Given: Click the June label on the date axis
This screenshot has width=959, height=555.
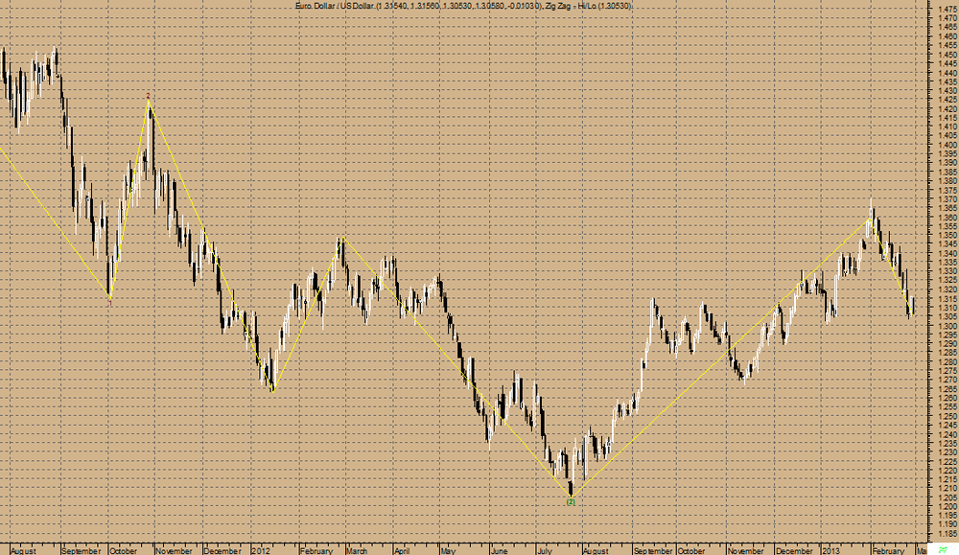Looking at the screenshot, I should (x=499, y=551).
